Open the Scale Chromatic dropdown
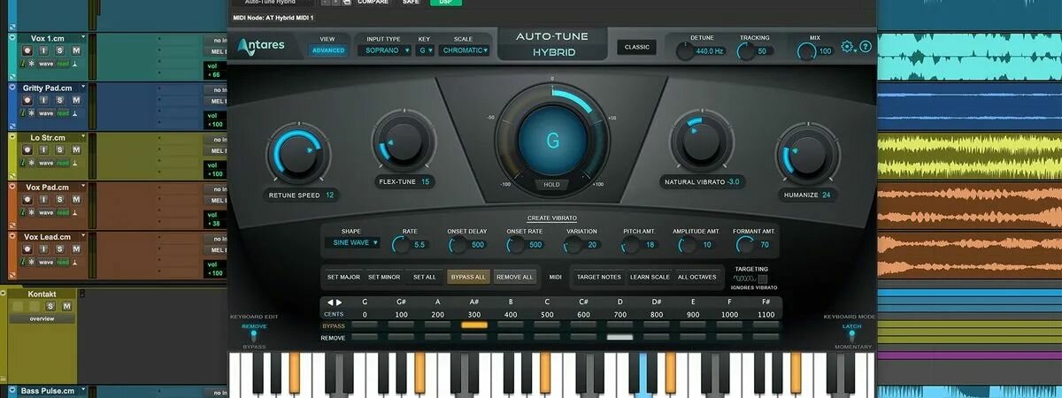This screenshot has height=398, width=1062. [464, 50]
